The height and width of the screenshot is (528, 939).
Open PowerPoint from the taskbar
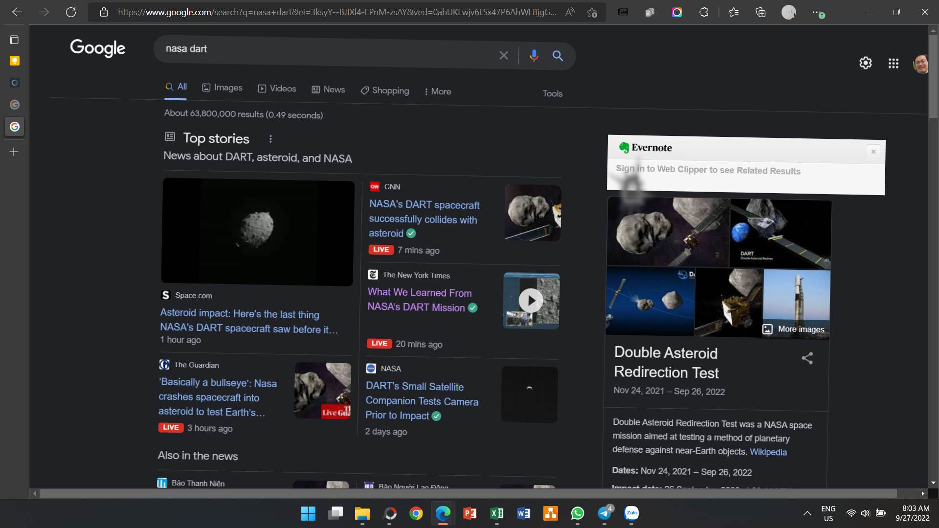(x=469, y=513)
